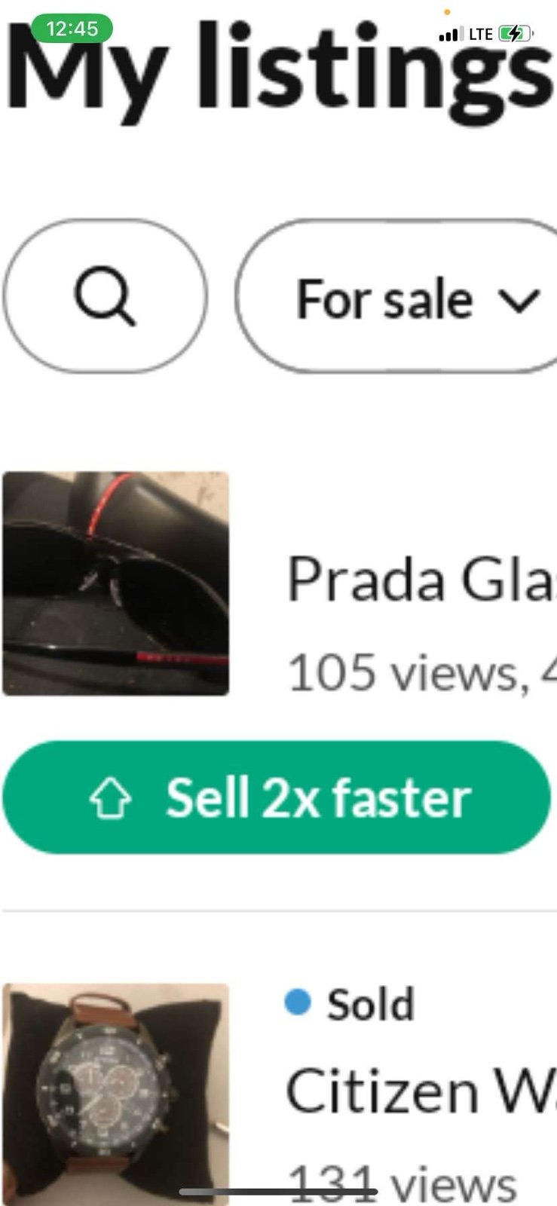Tap the orange microphone indicator dot

pos(446,11)
